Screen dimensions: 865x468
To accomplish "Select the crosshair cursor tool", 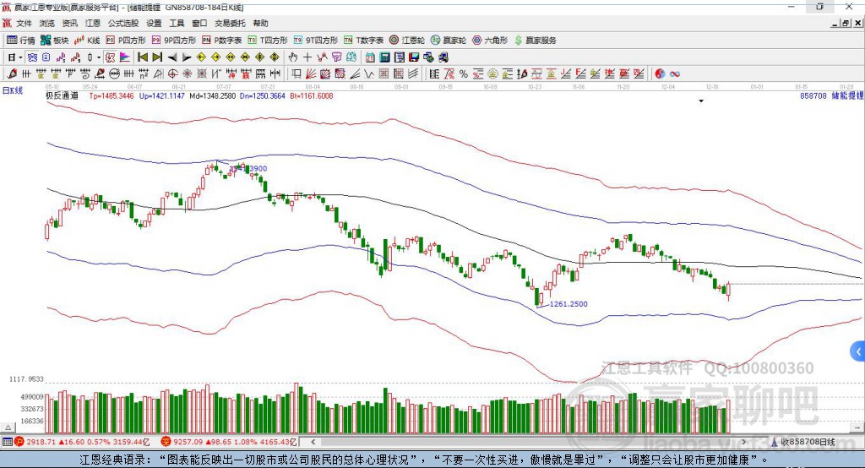I will coord(307,57).
